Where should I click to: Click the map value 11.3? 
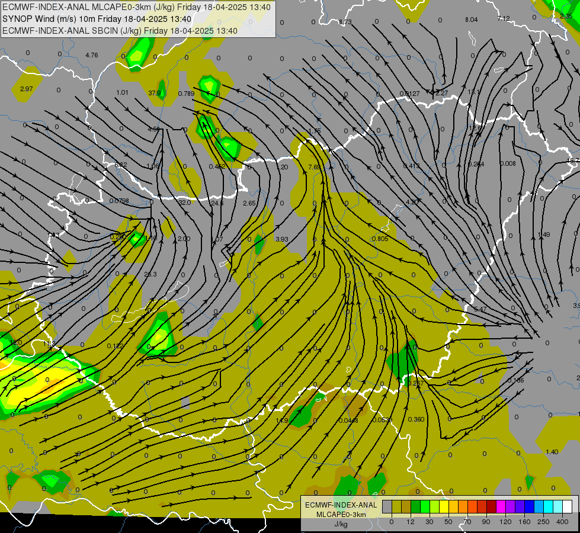pyautogui.click(x=49, y=343)
